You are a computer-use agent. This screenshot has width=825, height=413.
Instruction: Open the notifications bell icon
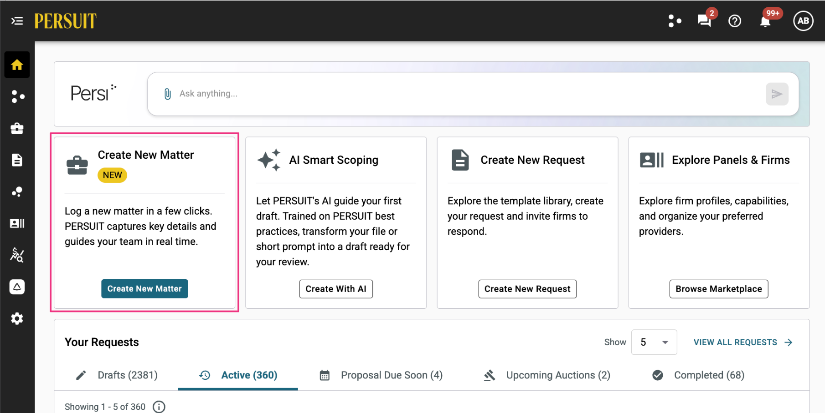765,21
